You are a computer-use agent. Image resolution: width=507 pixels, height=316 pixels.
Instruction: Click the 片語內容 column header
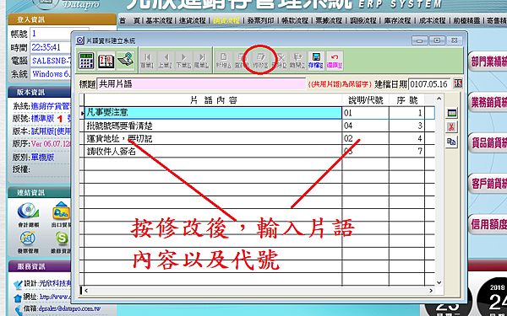tap(213, 100)
